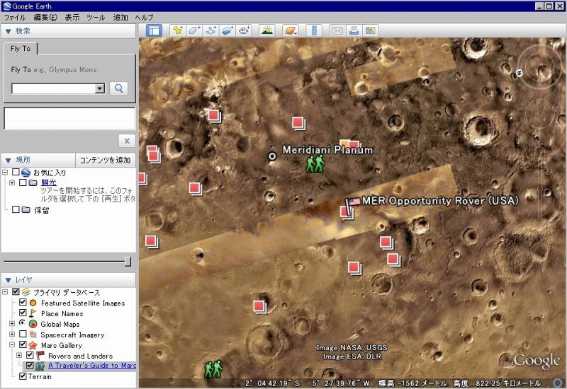Add a path from the toolbar
The image size is (567, 389).
(210, 30)
